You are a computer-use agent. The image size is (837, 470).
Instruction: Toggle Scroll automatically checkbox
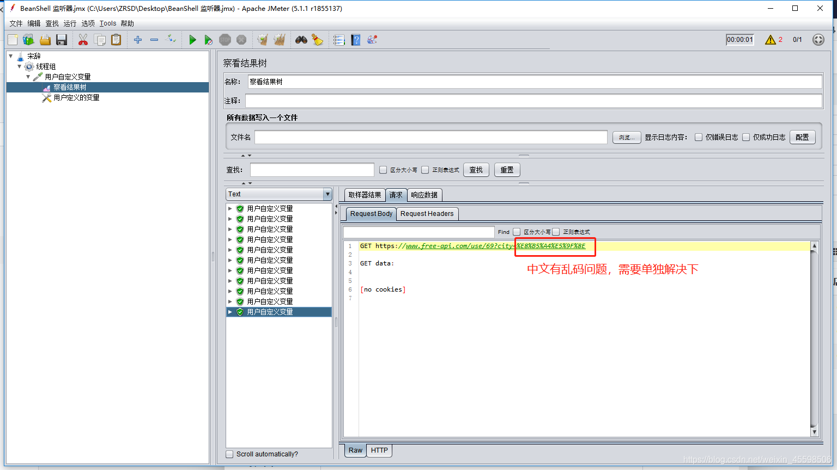[x=229, y=454]
